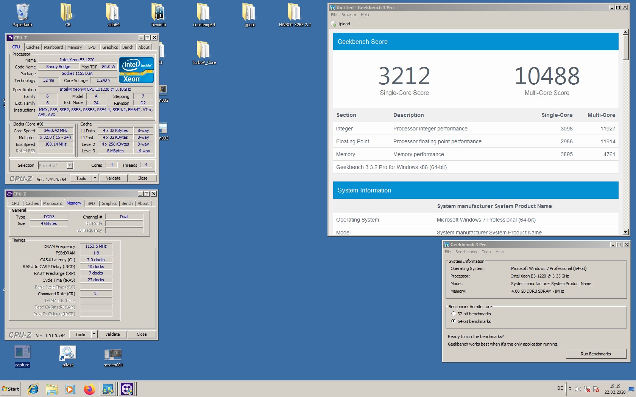636x397 pixels.
Task: Click the volume speaker tray icon
Action: 578,389
